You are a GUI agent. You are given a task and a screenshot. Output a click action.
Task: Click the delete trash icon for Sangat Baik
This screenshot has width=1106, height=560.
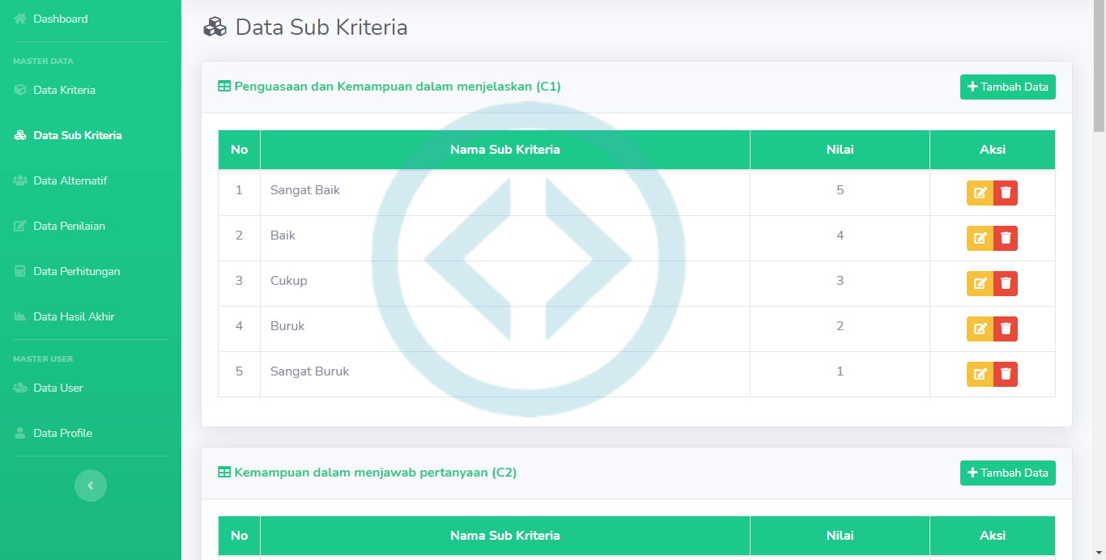1006,193
